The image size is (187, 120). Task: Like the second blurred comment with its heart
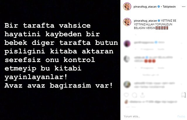coord(181,58)
